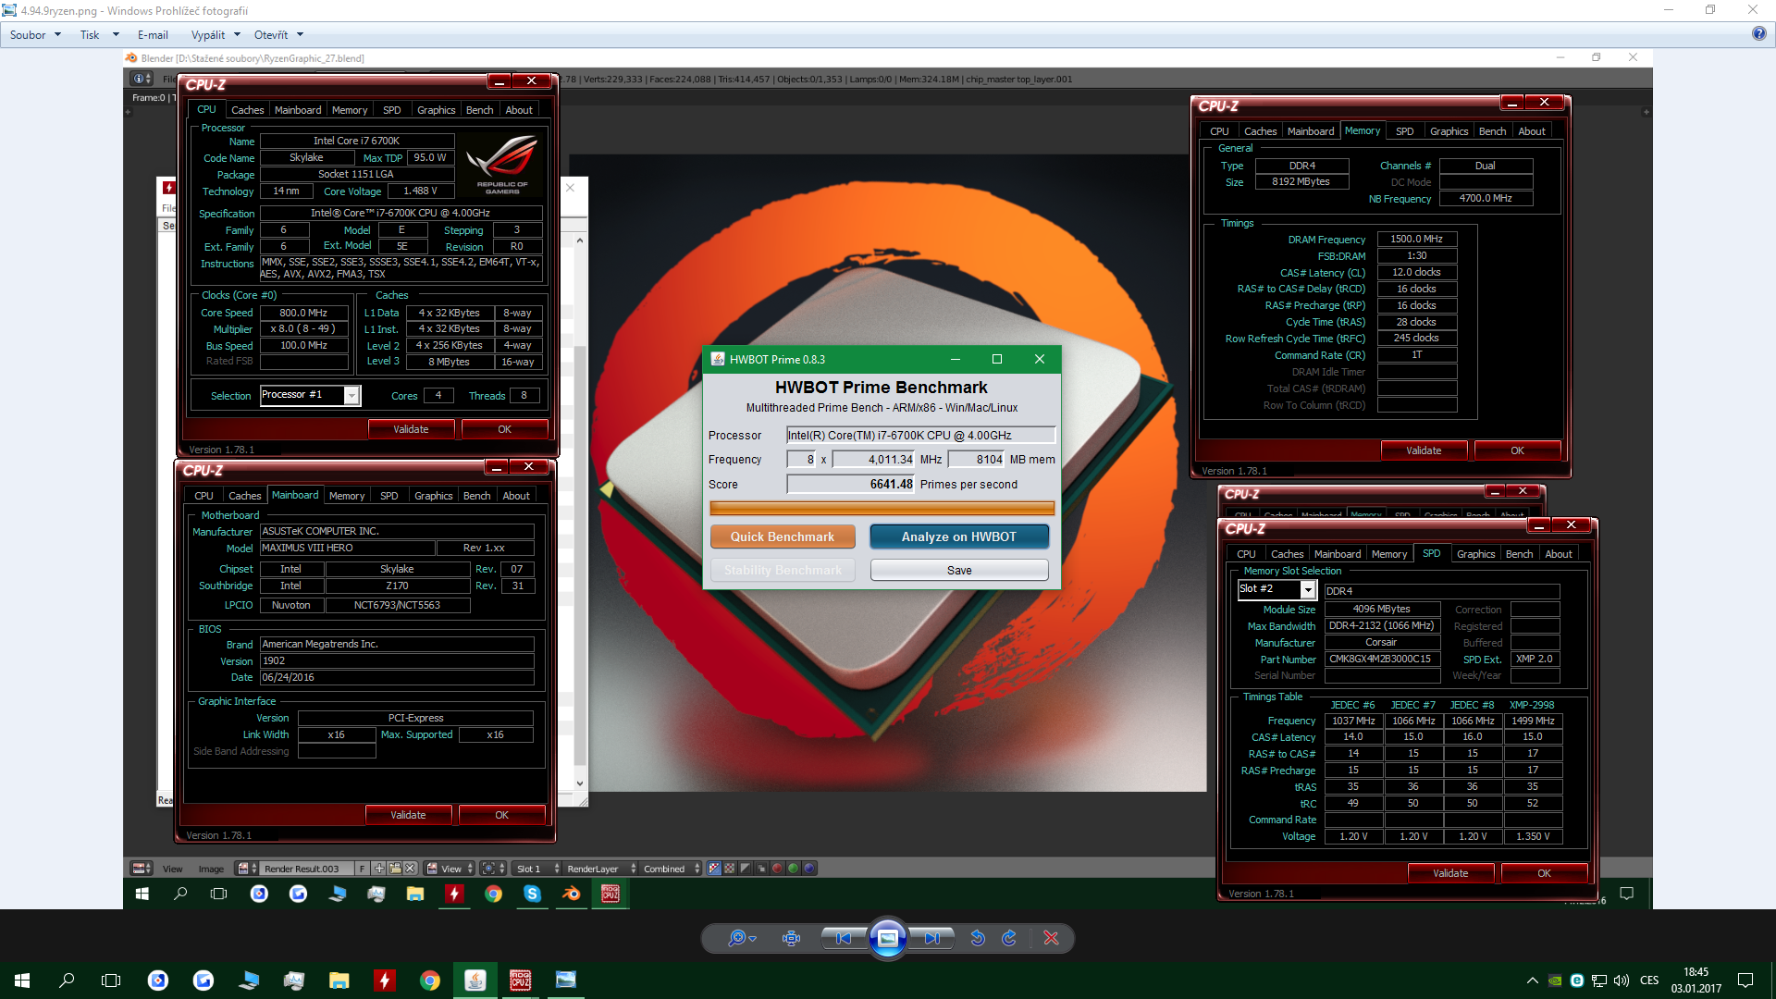The width and height of the screenshot is (1776, 999).
Task: Open Tisk dropdown menu
Action: coord(100,34)
